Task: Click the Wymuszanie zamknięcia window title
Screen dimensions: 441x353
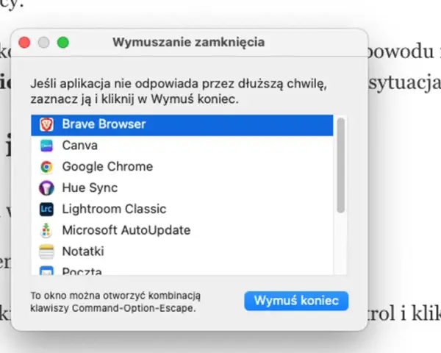Action: pos(188,42)
